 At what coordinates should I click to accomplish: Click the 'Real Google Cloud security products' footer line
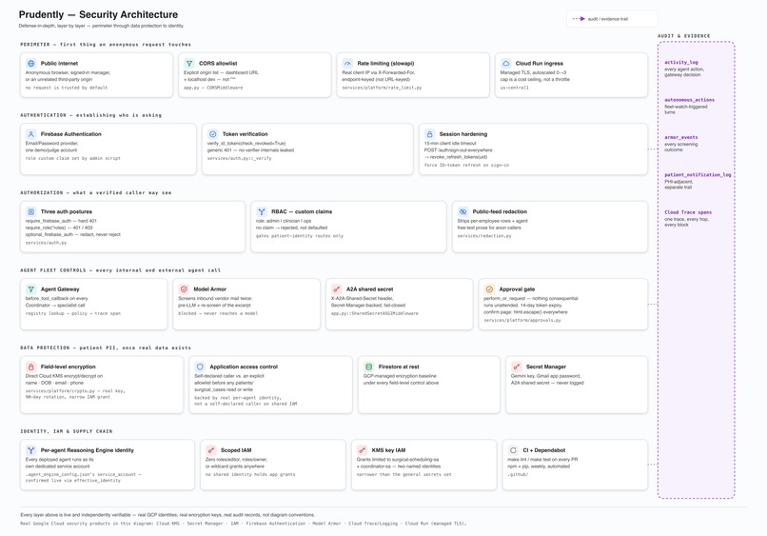[x=243, y=524]
